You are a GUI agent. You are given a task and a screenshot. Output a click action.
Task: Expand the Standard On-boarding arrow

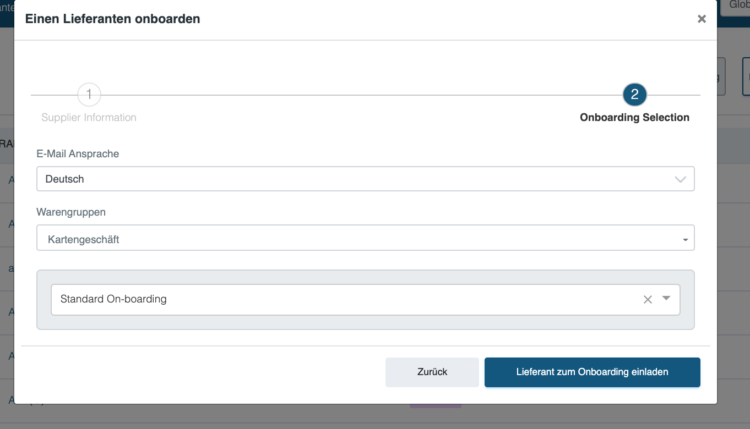coord(666,299)
